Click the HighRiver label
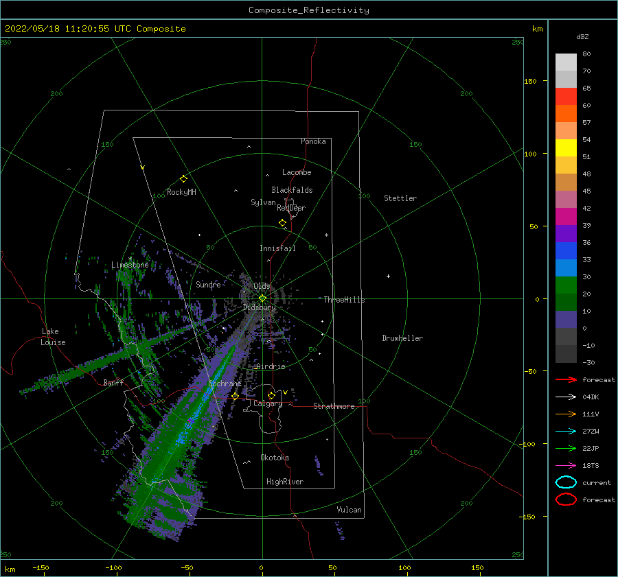The image size is (618, 577). [x=285, y=482]
